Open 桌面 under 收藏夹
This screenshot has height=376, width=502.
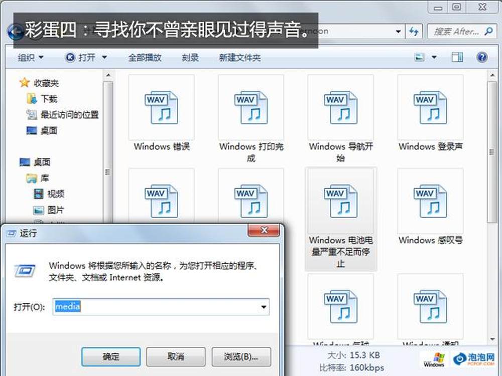point(42,130)
